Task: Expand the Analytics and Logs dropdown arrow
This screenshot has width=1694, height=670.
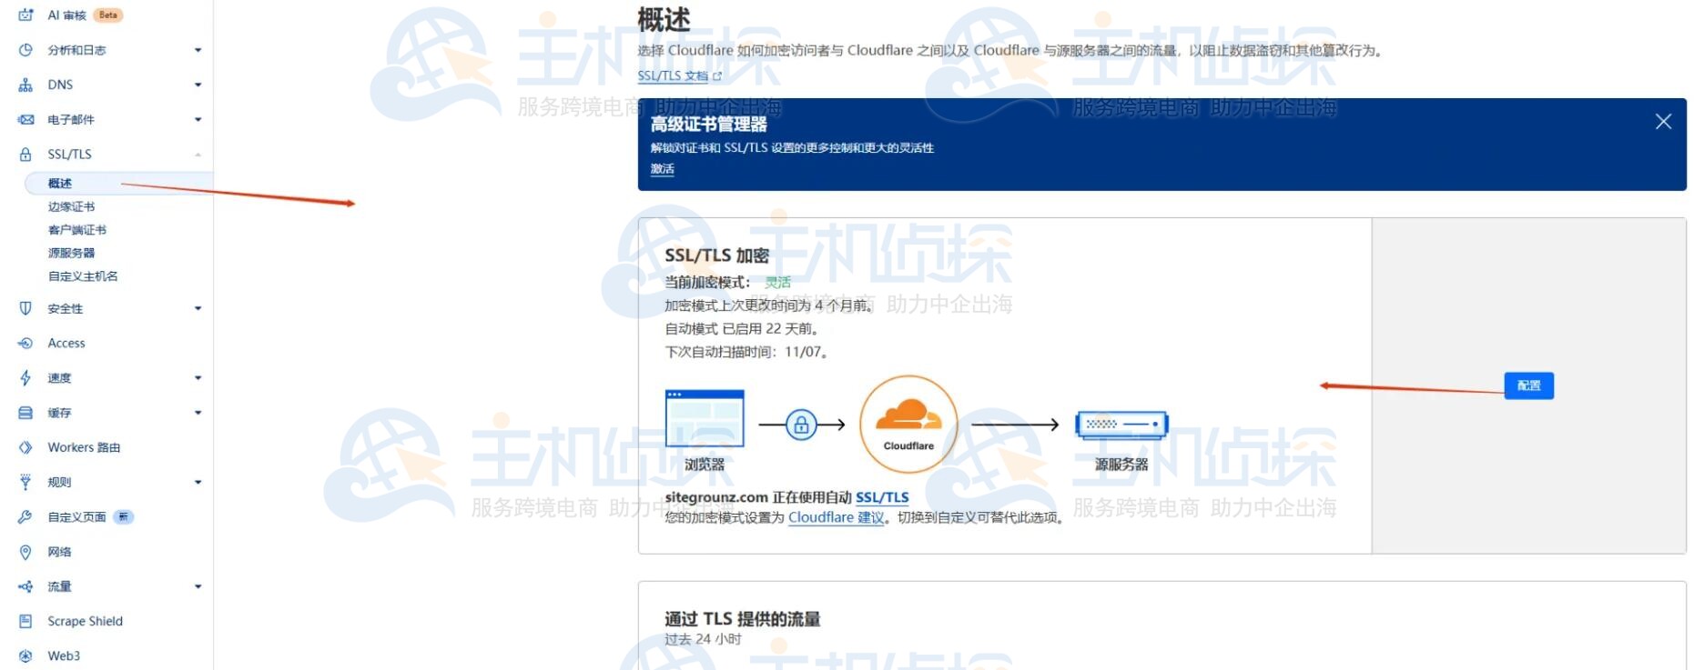Action: [198, 51]
